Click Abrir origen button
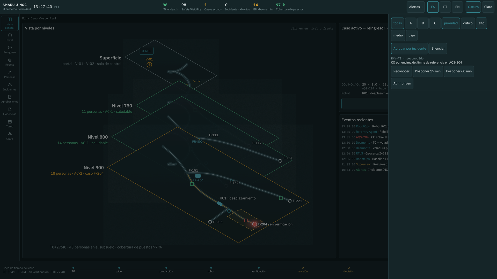This screenshot has height=279, width=497. point(402,83)
